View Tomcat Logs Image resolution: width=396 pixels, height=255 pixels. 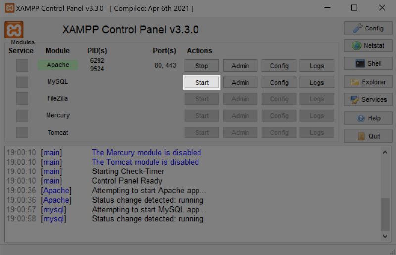317,132
